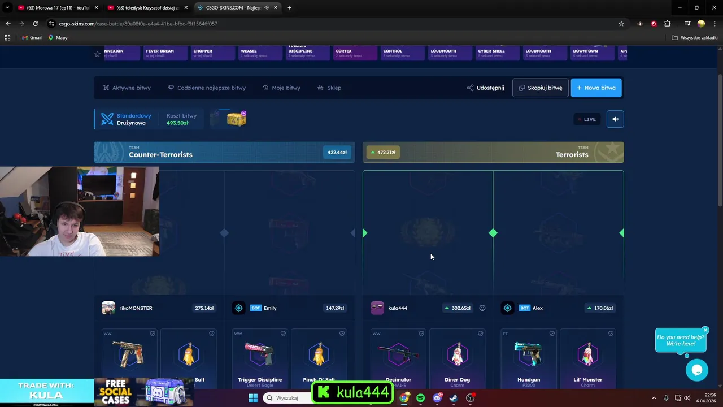Reload the page

coord(35,24)
